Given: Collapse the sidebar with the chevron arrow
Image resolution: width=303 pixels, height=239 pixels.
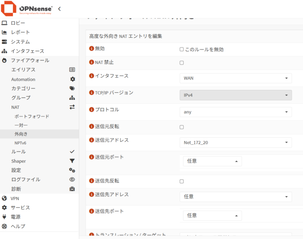Looking at the screenshot, I should pyautogui.click(x=59, y=9).
